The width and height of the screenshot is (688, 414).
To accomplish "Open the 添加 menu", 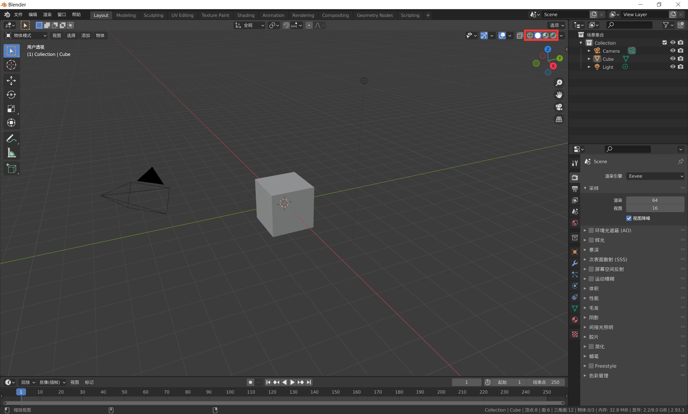I will (85, 35).
